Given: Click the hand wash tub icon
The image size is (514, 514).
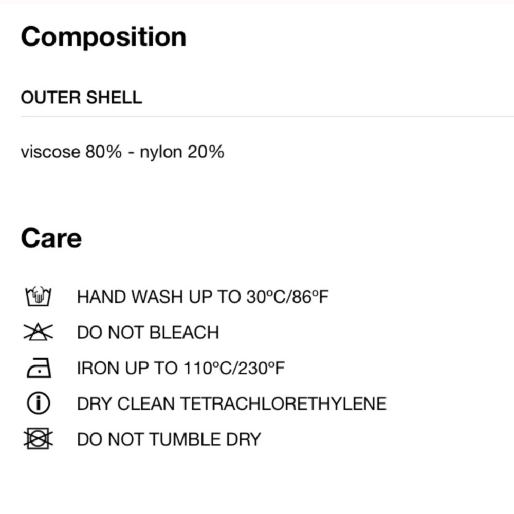Looking at the screenshot, I should point(39,297).
